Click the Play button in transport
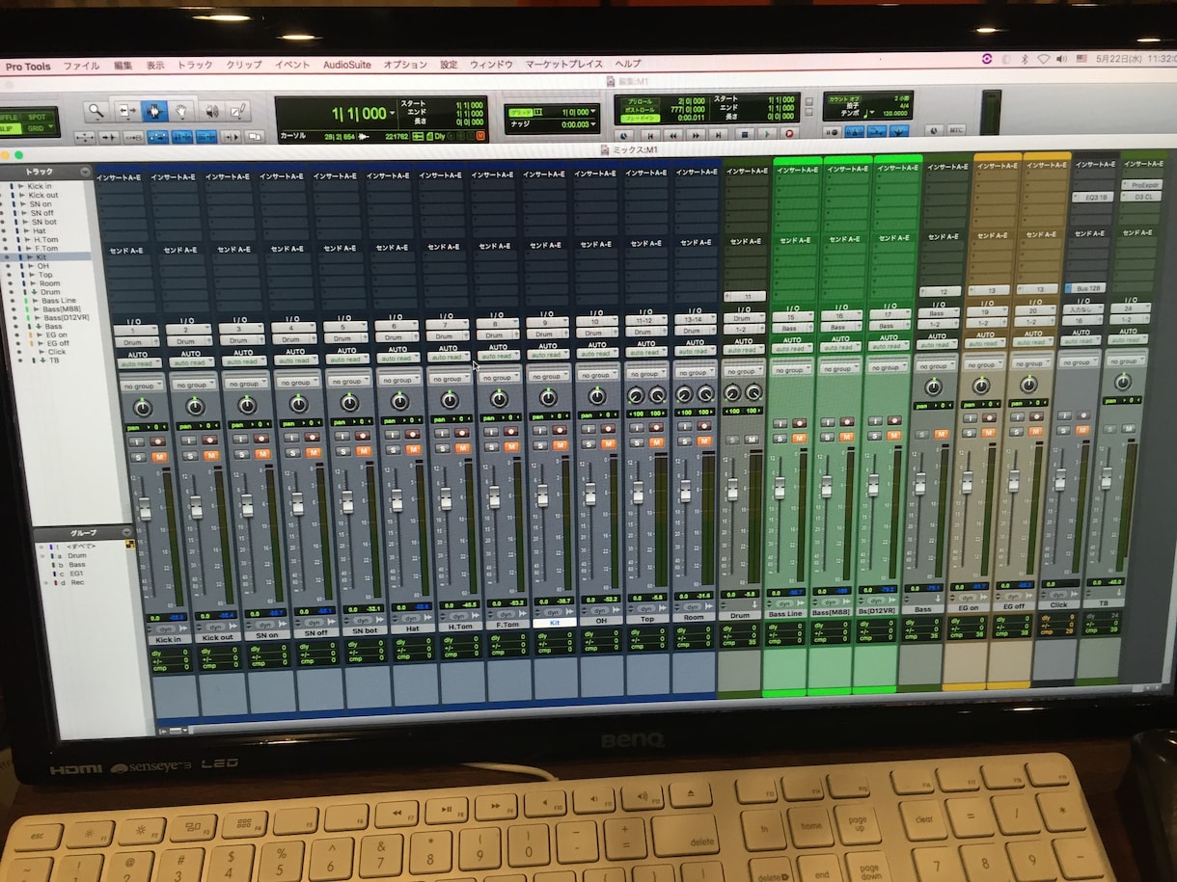 (x=766, y=135)
